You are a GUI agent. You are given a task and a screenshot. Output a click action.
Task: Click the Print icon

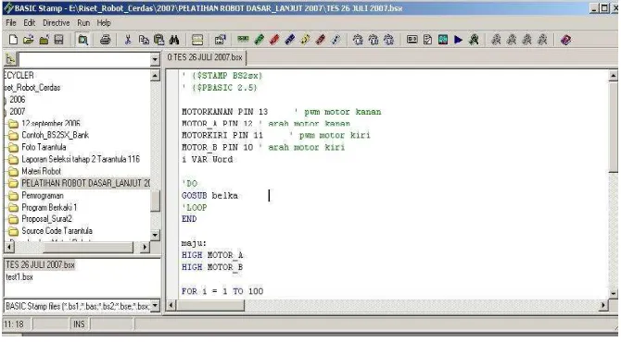point(105,40)
